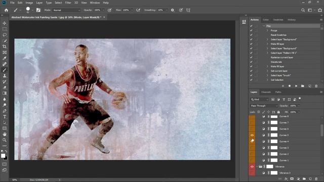The height and width of the screenshot is (182, 324).
Task: Create new group folder icon in Layers panel
Action: (304, 179)
